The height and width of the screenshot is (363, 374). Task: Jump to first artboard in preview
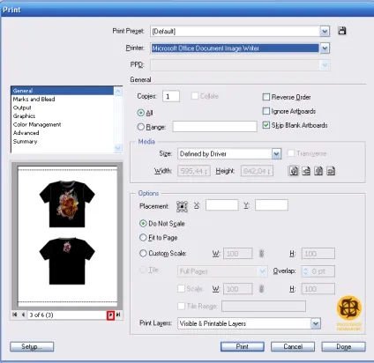click(x=15, y=315)
